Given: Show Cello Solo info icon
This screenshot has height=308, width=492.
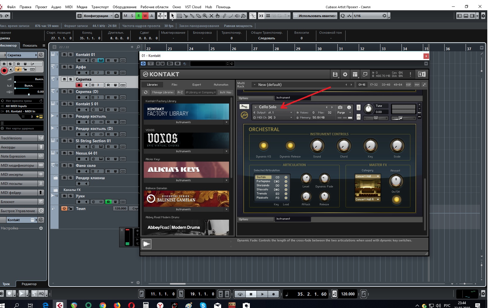Looking at the screenshot, I should click(x=349, y=107).
